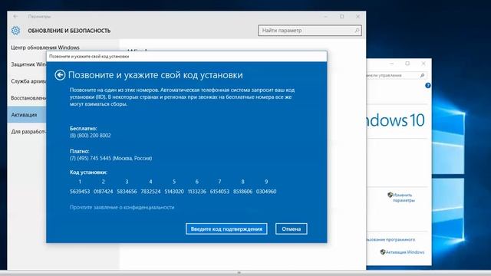
Task: Maximize the Settings window
Action: (342, 16)
